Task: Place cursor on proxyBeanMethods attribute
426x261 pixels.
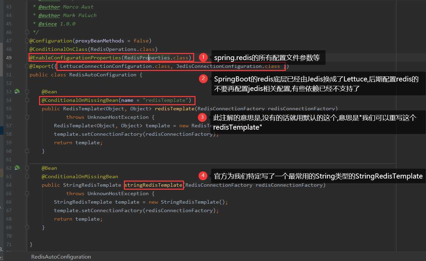Action: pyautogui.click(x=99, y=41)
